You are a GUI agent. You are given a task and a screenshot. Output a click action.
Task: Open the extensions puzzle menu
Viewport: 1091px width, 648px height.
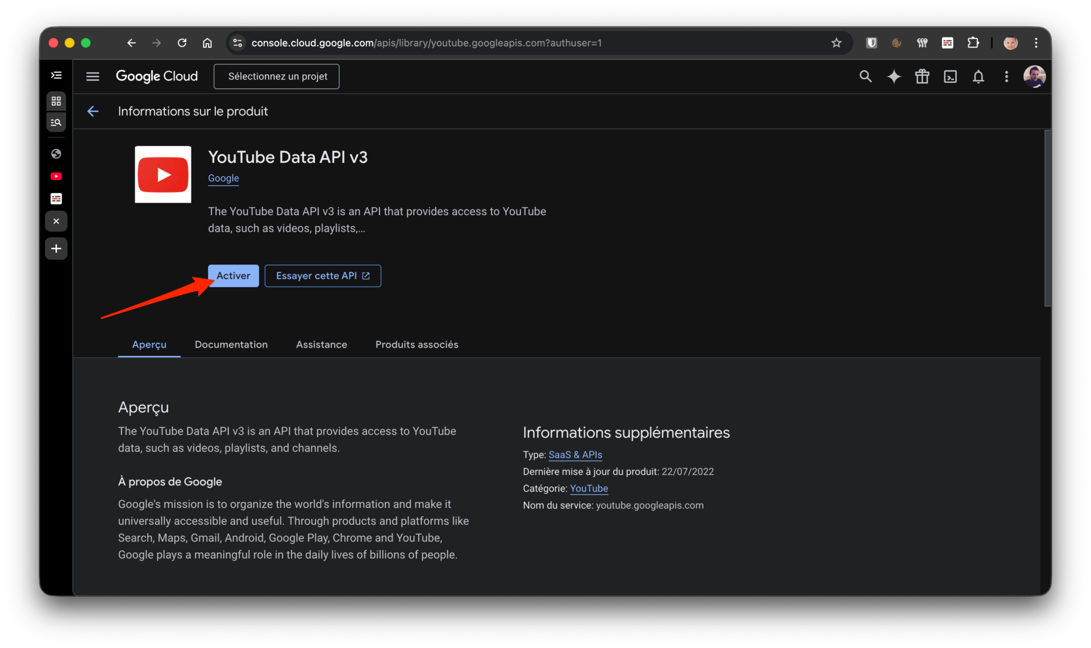click(x=973, y=43)
